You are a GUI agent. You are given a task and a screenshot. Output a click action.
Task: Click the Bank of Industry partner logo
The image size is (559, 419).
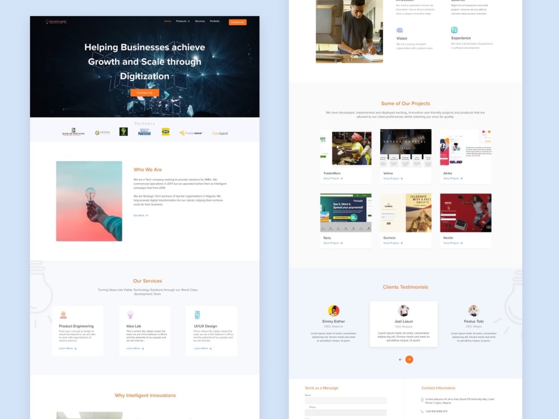(x=73, y=132)
